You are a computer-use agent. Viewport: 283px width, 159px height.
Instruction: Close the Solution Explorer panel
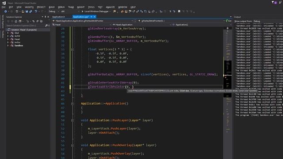click(48, 17)
